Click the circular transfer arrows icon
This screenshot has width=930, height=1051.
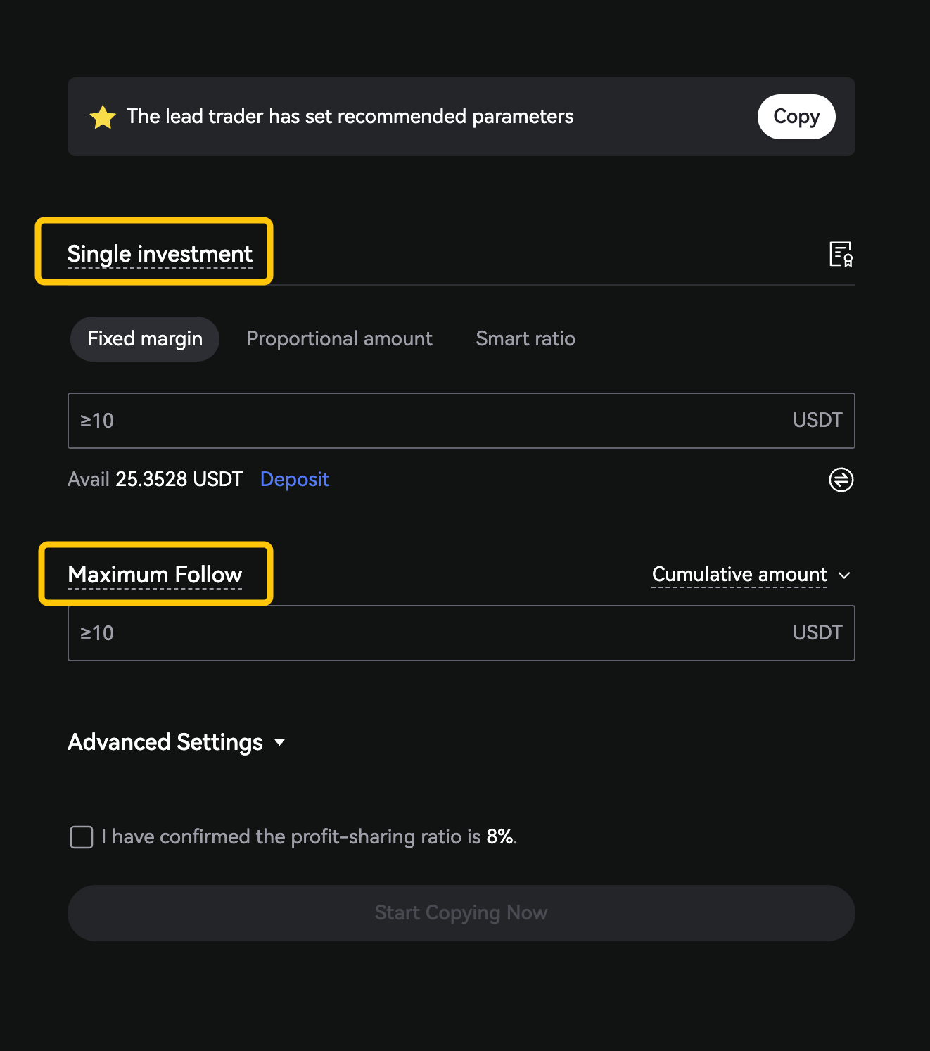(x=841, y=480)
